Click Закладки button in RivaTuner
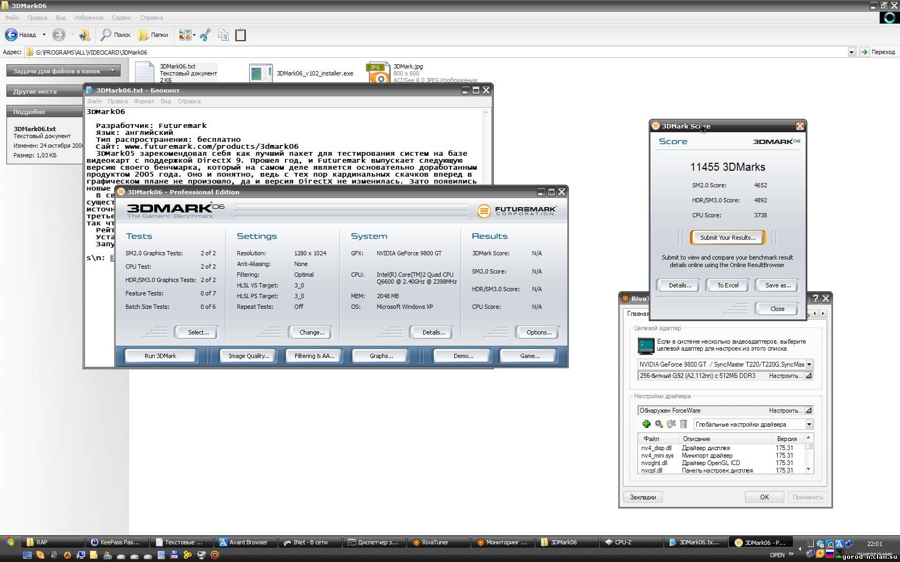Image resolution: width=900 pixels, height=562 pixels. coord(643,497)
